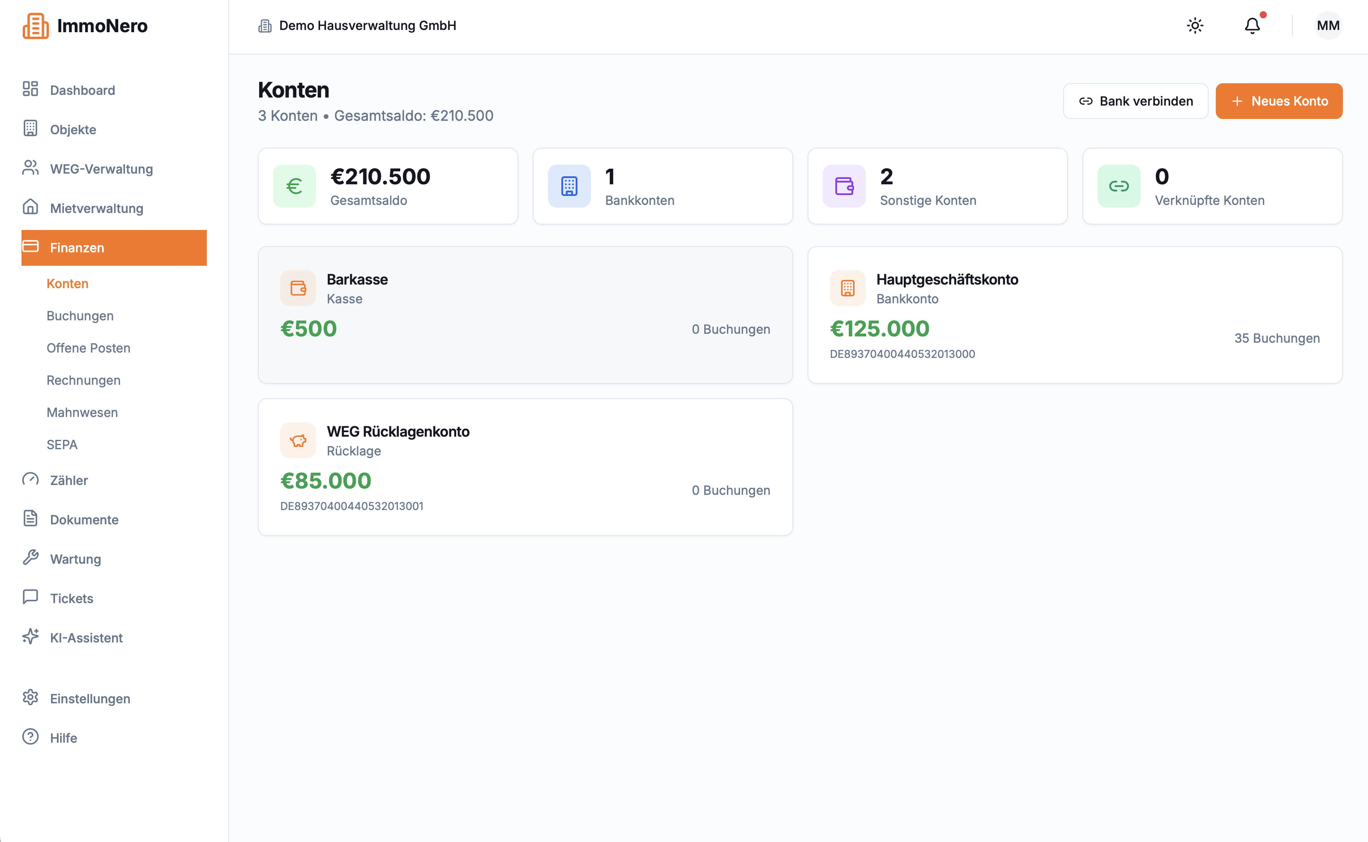The height and width of the screenshot is (842, 1368).
Task: Toggle the light/dark theme sun icon
Action: pos(1195,26)
